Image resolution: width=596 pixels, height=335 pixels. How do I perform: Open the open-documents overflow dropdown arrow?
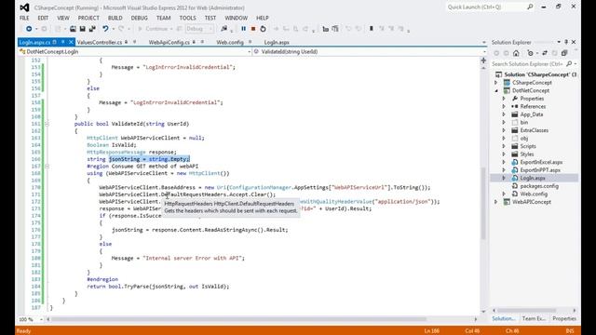[484, 43]
